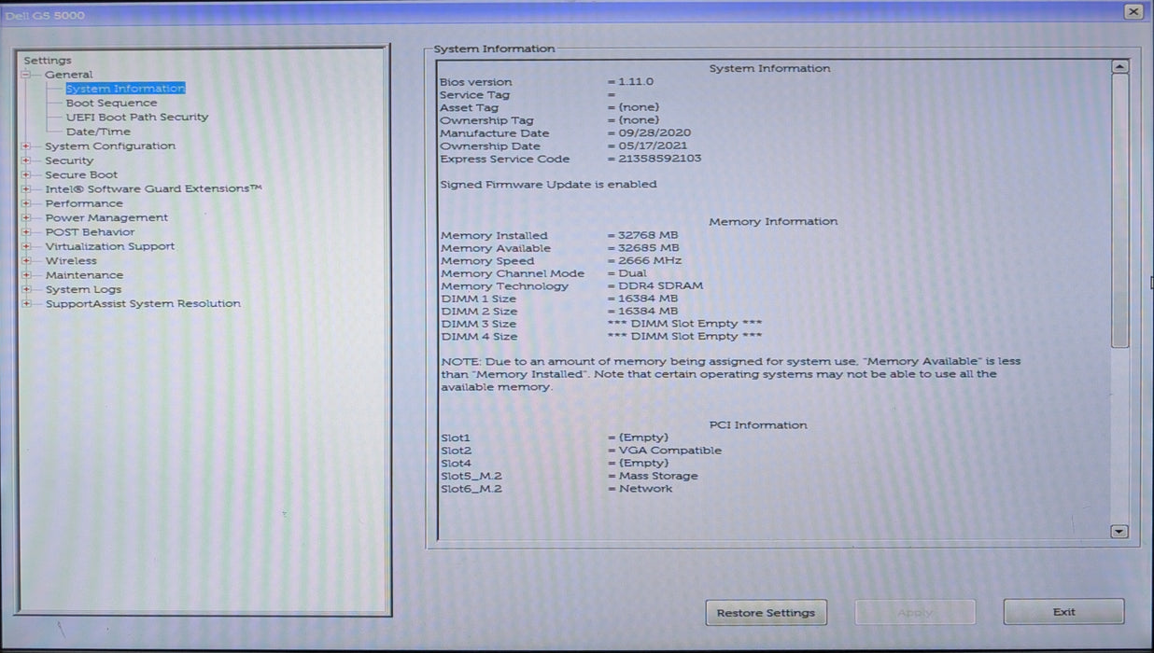Screen dimensions: 1154x653
Task: Expand the Maintenance tree node
Action: pyautogui.click(x=26, y=275)
